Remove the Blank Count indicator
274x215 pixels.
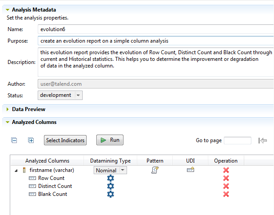coord(226,194)
